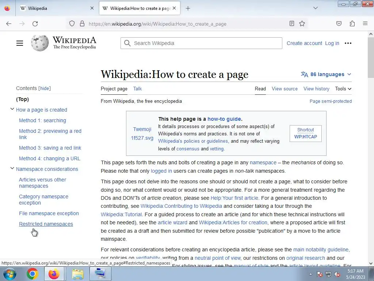Click the Wikipedia globe logo

point(40,43)
